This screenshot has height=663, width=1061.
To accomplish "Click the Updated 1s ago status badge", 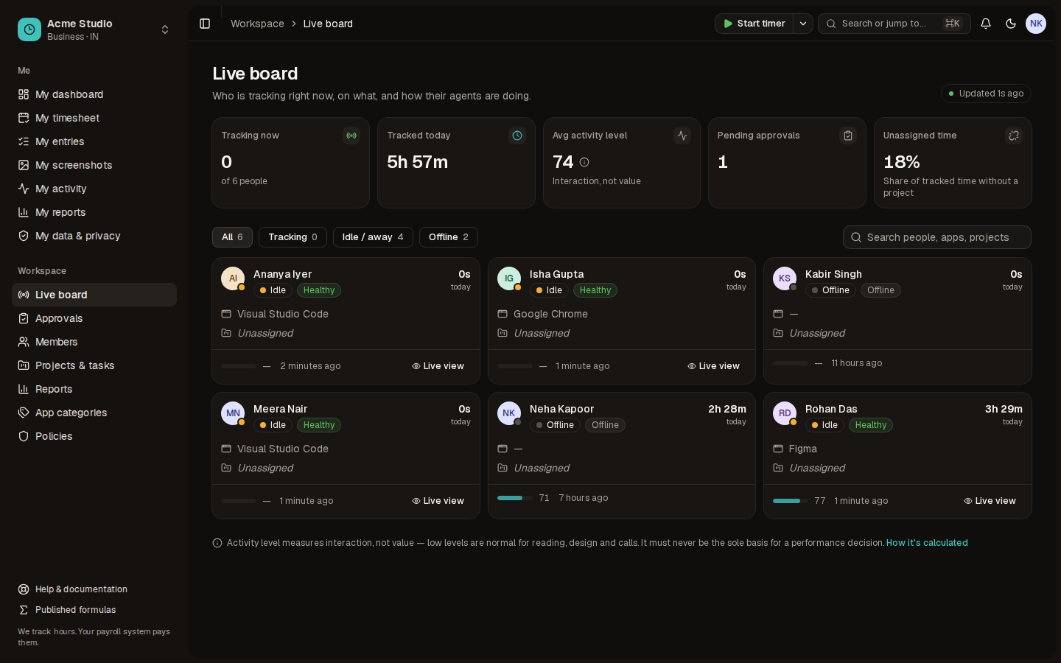I will (986, 94).
